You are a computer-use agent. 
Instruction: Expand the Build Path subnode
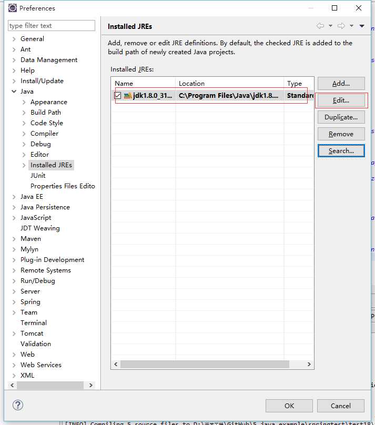click(24, 113)
